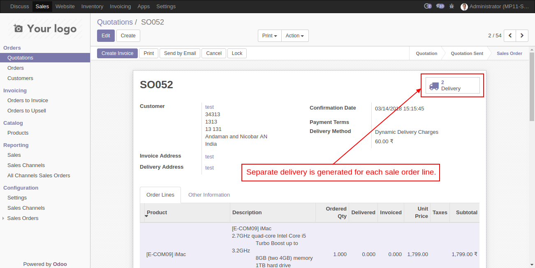Click the Delivered column header
The image size is (535, 268).
(363, 213)
